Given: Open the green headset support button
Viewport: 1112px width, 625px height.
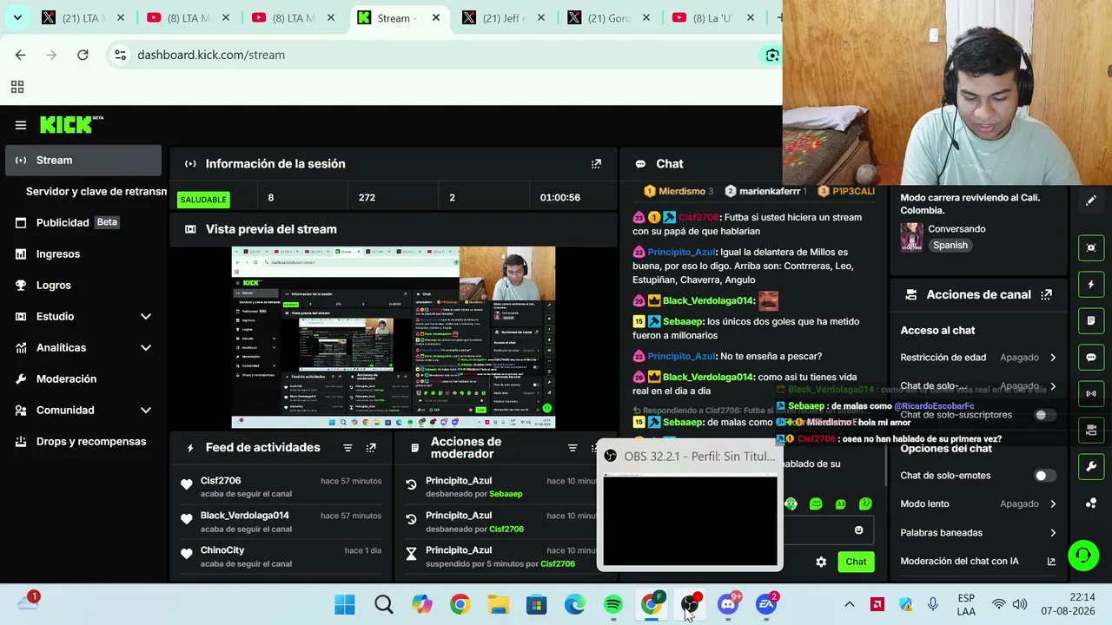Looking at the screenshot, I should 1083,556.
